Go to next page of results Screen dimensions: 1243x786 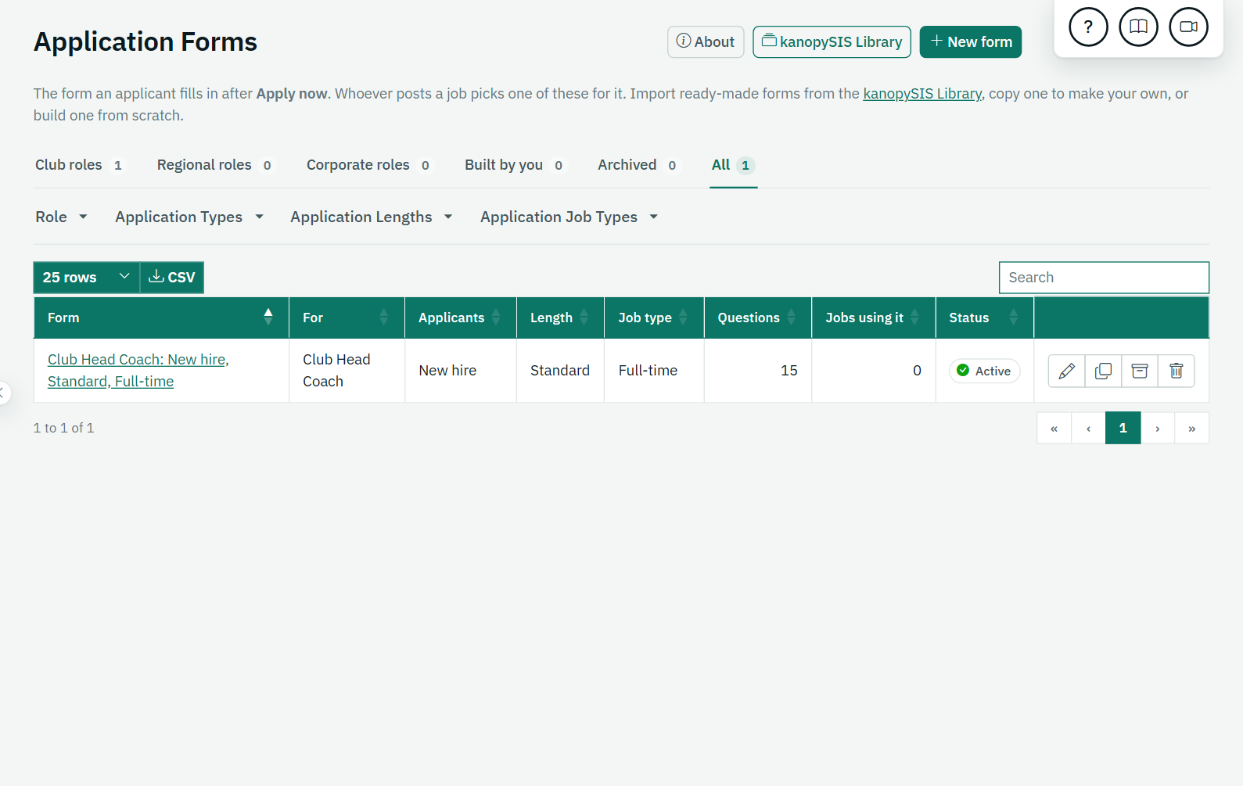point(1158,428)
